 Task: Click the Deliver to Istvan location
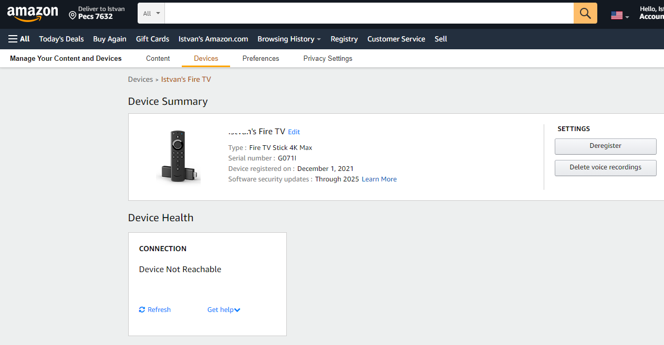97,13
